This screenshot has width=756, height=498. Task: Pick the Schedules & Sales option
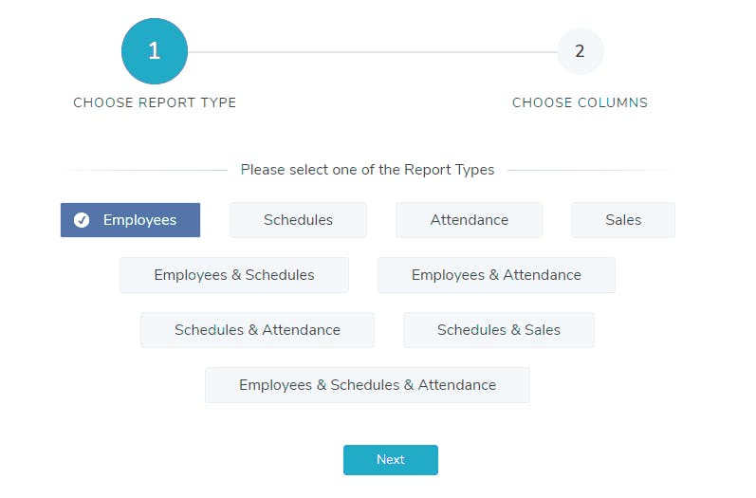tap(498, 330)
